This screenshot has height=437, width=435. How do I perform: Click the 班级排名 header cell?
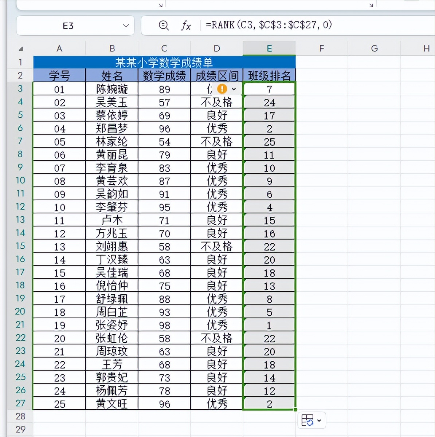[x=269, y=75]
